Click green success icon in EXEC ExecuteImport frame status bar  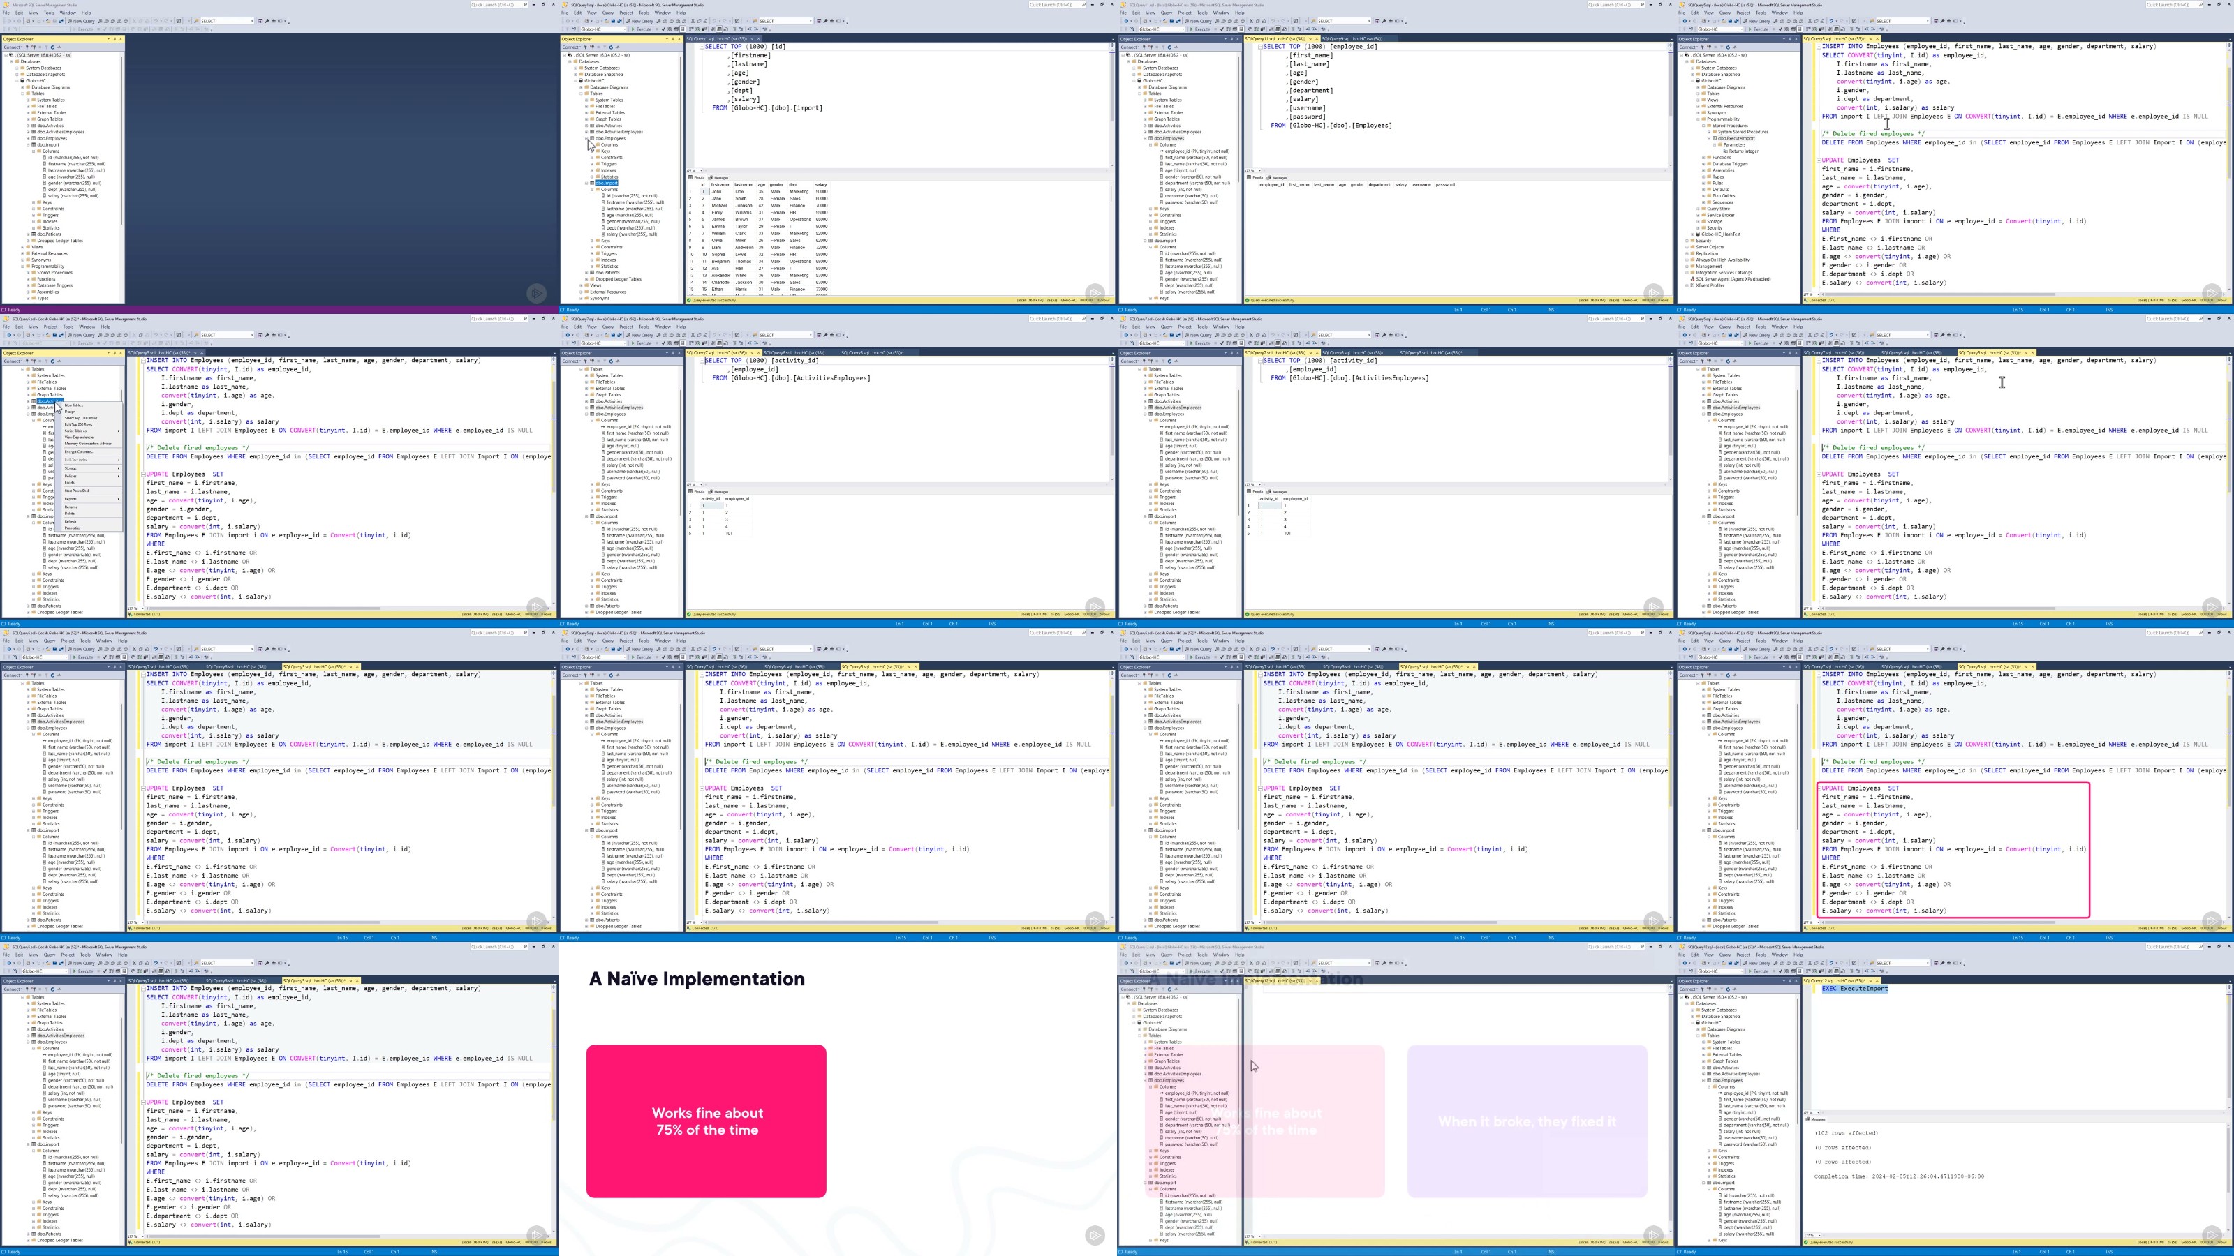[1805, 1243]
